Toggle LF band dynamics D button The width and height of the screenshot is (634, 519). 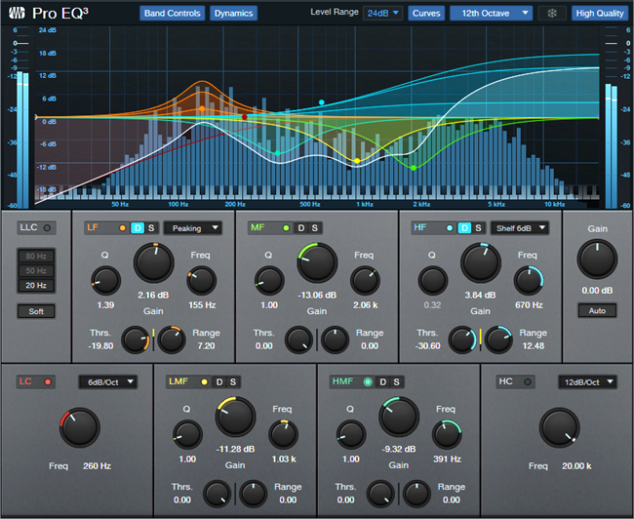click(138, 228)
